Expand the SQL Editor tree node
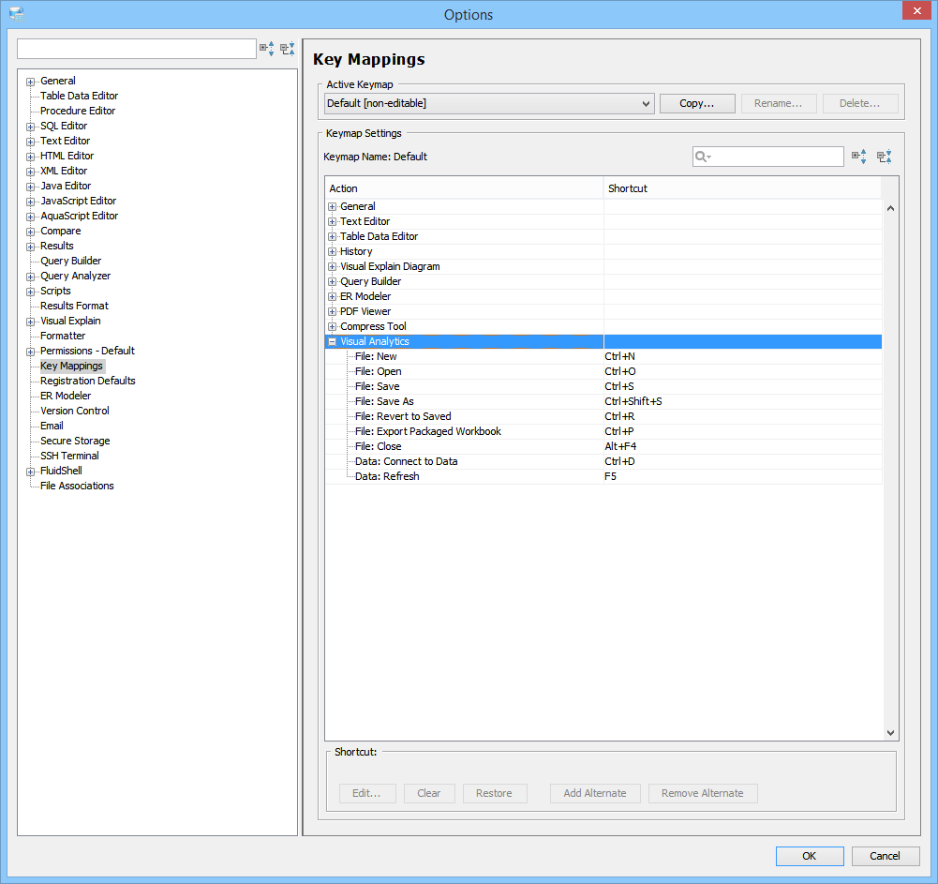Image resolution: width=938 pixels, height=884 pixels. [x=31, y=127]
